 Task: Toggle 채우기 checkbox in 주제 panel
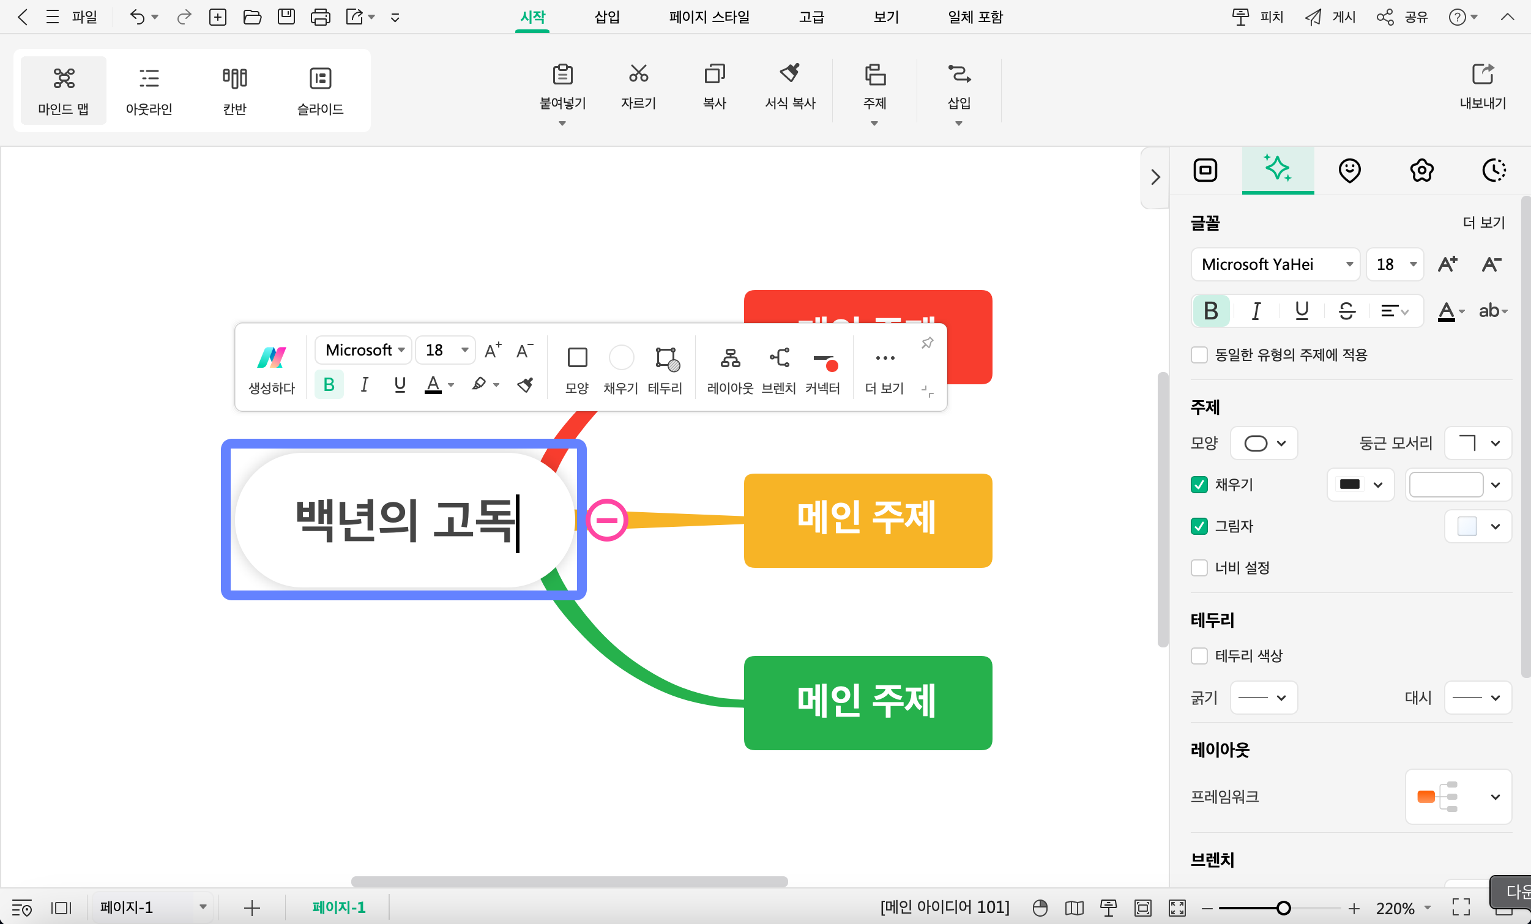pos(1199,485)
